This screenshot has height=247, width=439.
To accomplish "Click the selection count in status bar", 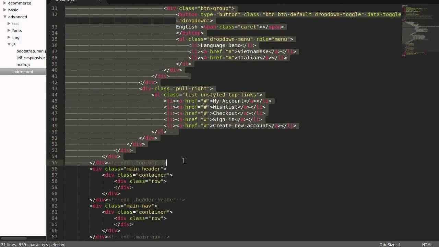I will pos(33,245).
